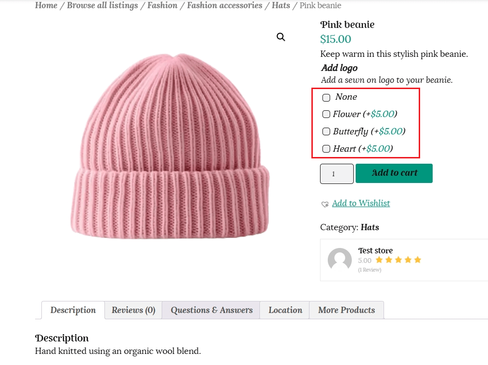
Task: Click the Test store avatar icon
Action: click(340, 260)
